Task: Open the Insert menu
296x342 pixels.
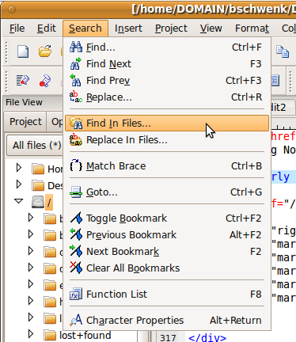Action: pyautogui.click(x=128, y=28)
